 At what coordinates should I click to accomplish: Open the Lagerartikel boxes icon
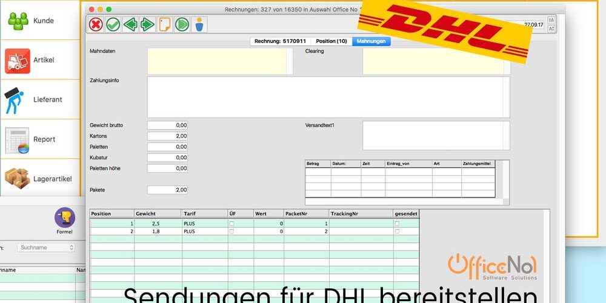coord(18,179)
